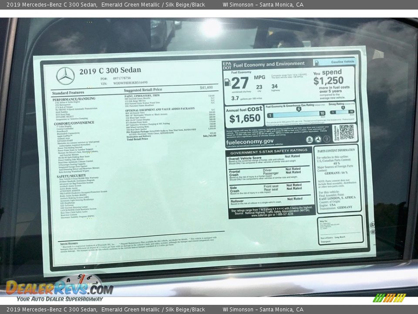
Task: Select the Rollover Not Rated entry
Action: [x=295, y=198]
